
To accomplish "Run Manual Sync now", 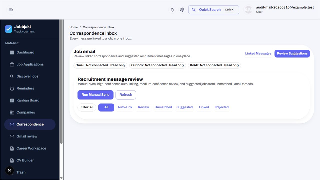I will [95, 95].
